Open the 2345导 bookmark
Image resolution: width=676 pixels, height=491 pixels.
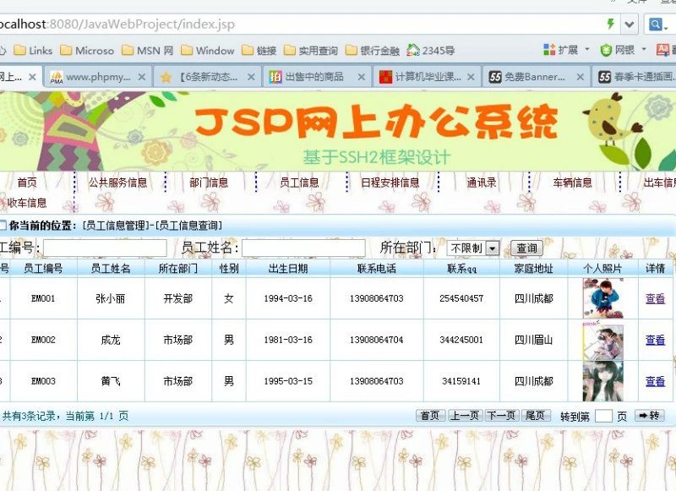point(431,50)
